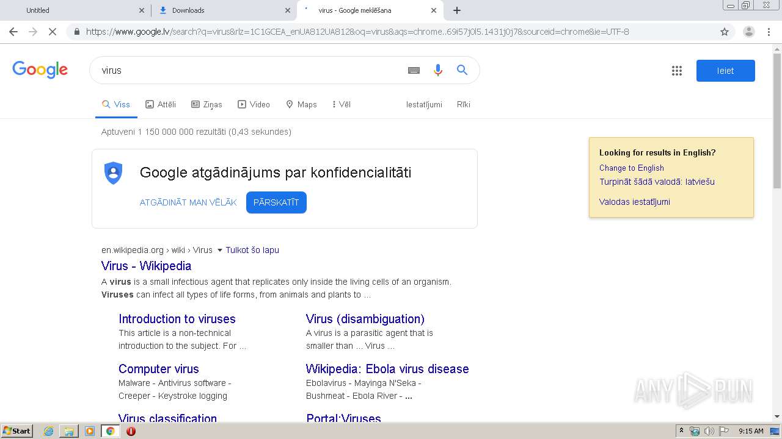Go back with the browser back arrow
The image size is (782, 439).
13,32
